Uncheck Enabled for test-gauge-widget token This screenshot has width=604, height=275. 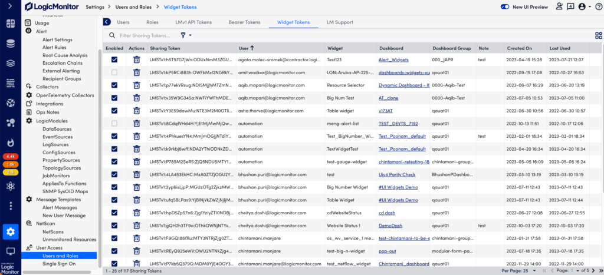coord(114,161)
